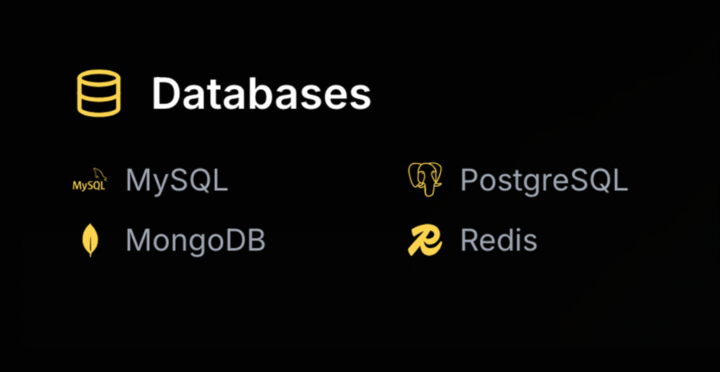Select the MongoDB leaf icon
The height and width of the screenshot is (372, 720).
90,241
